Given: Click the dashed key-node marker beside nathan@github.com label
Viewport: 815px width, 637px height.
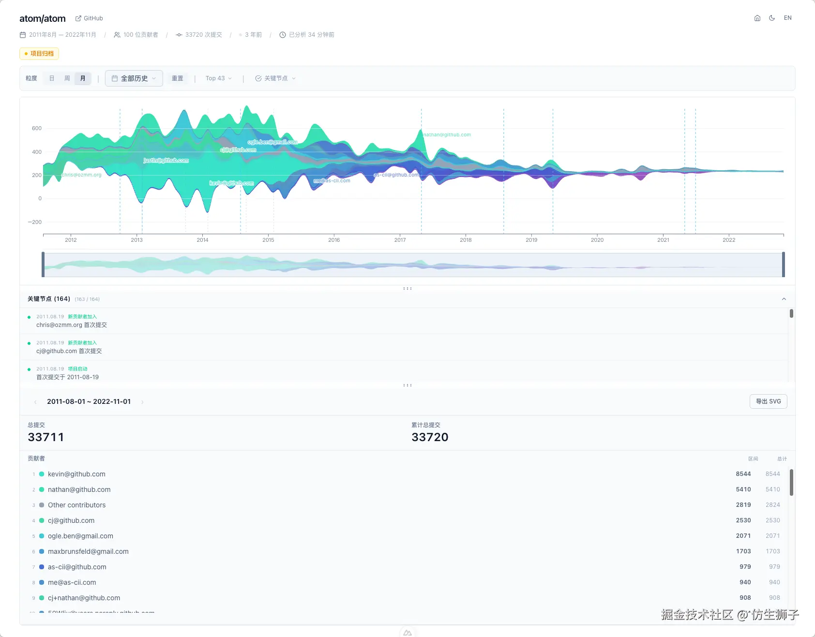Looking at the screenshot, I should click(421, 170).
